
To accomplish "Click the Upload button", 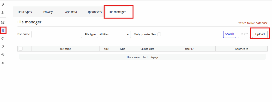I will pyautogui.click(x=260, y=34).
